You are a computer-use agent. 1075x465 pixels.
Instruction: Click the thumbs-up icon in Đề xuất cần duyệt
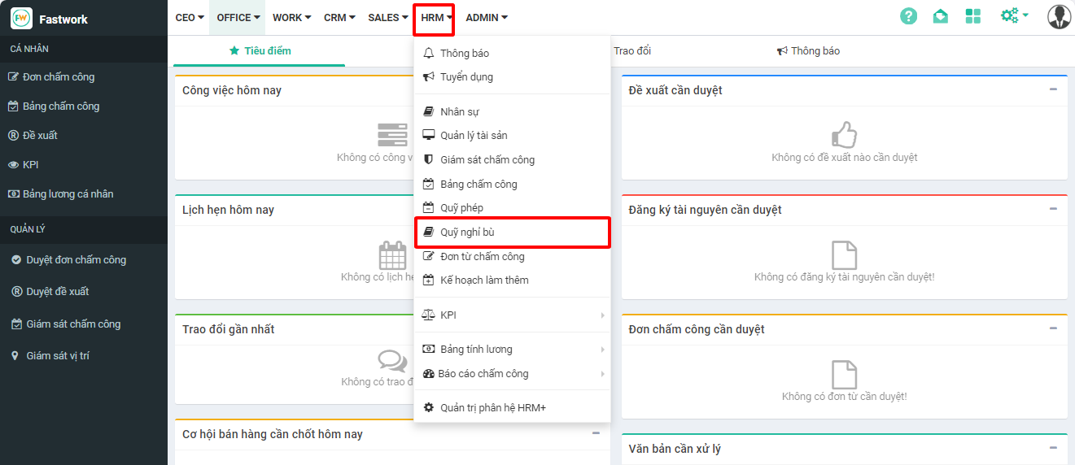coord(844,135)
